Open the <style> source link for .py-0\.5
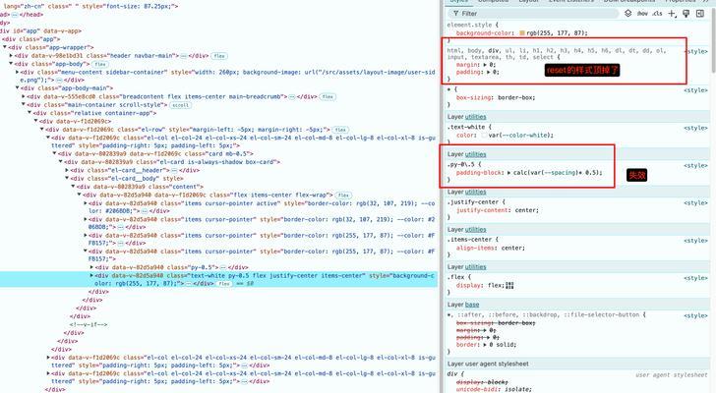The height and width of the screenshot is (393, 716). pos(696,165)
